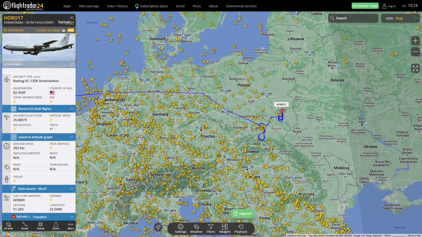This screenshot has height=237, width=422.
Task: Open Add coverage page
Action: coord(89,6)
